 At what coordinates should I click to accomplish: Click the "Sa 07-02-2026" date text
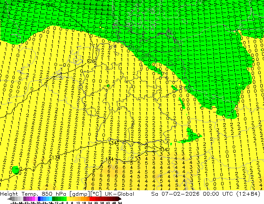(175, 194)
